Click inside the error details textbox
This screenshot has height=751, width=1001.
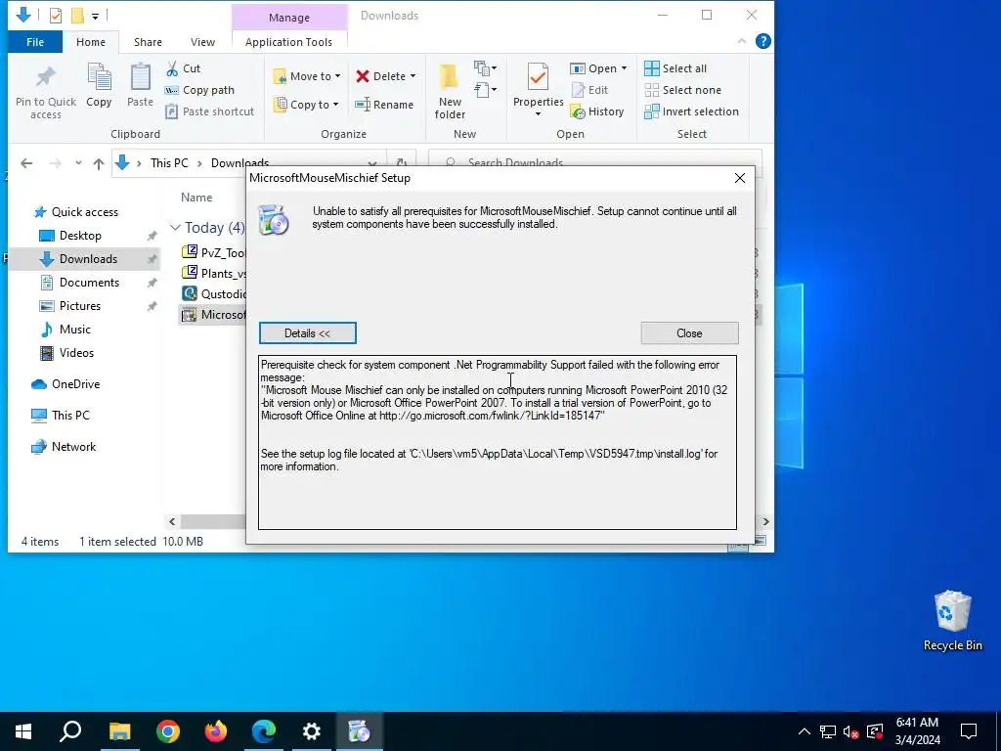tap(498, 442)
